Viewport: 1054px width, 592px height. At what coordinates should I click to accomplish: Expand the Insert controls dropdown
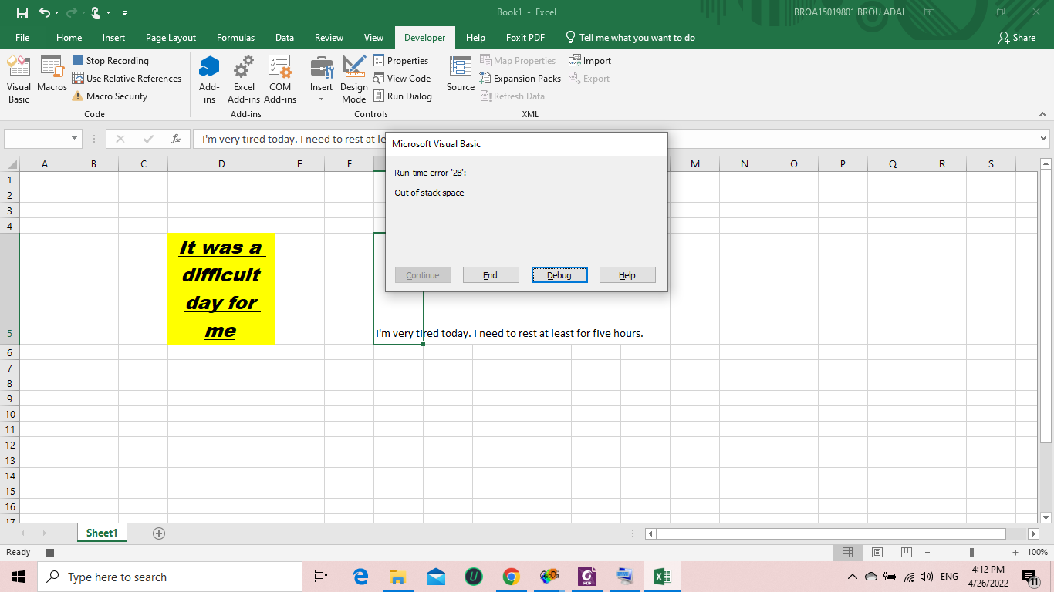[x=322, y=99]
